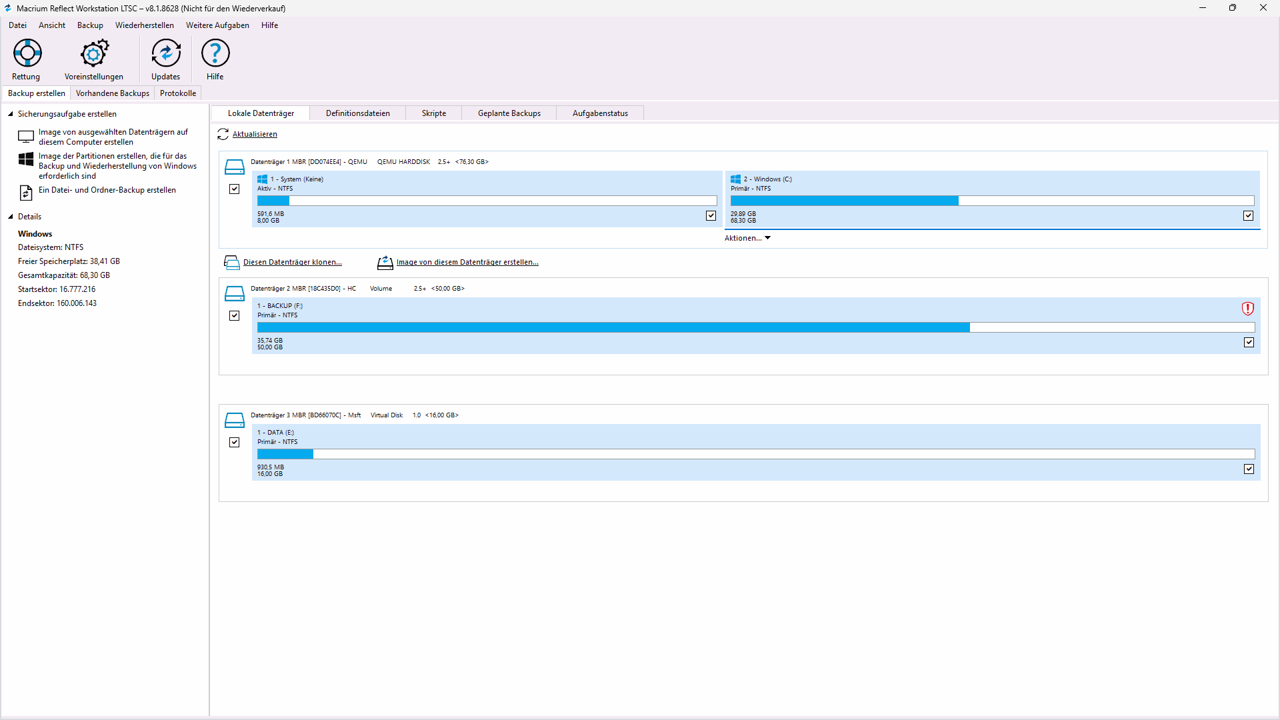Click Diesen Datenträger klonen link
Image resolution: width=1280 pixels, height=720 pixels.
click(293, 263)
